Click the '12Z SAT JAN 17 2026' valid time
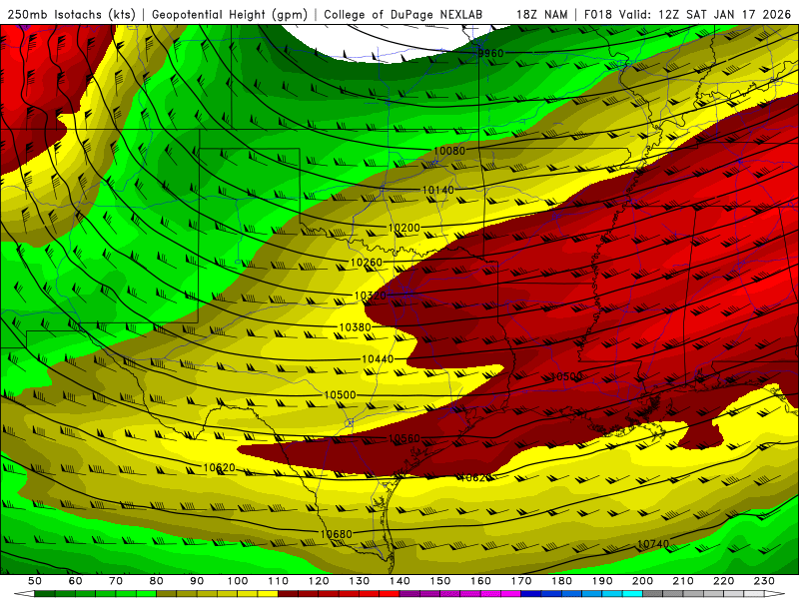Screen dimensions: 799x599 tap(724, 14)
